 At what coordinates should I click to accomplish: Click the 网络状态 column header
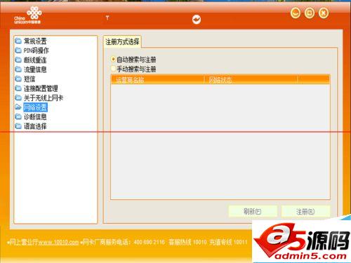coord(251,80)
